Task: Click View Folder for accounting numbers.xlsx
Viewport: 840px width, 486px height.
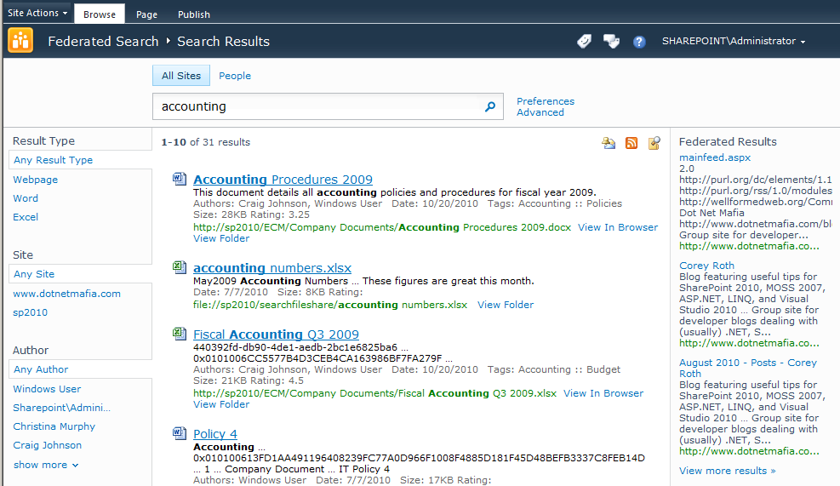Action: tap(506, 305)
